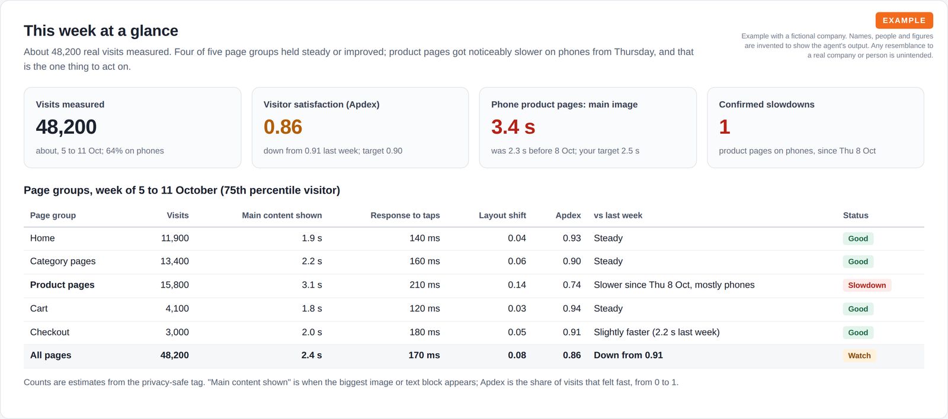Click the 0.14 layout shift value

coord(517,285)
